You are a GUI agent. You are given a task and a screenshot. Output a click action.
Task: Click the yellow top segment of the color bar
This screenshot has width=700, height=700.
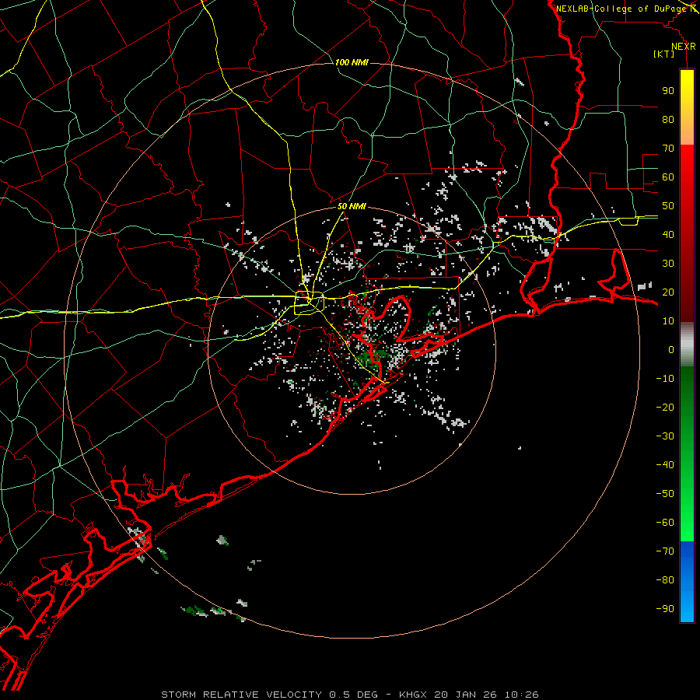tap(687, 107)
